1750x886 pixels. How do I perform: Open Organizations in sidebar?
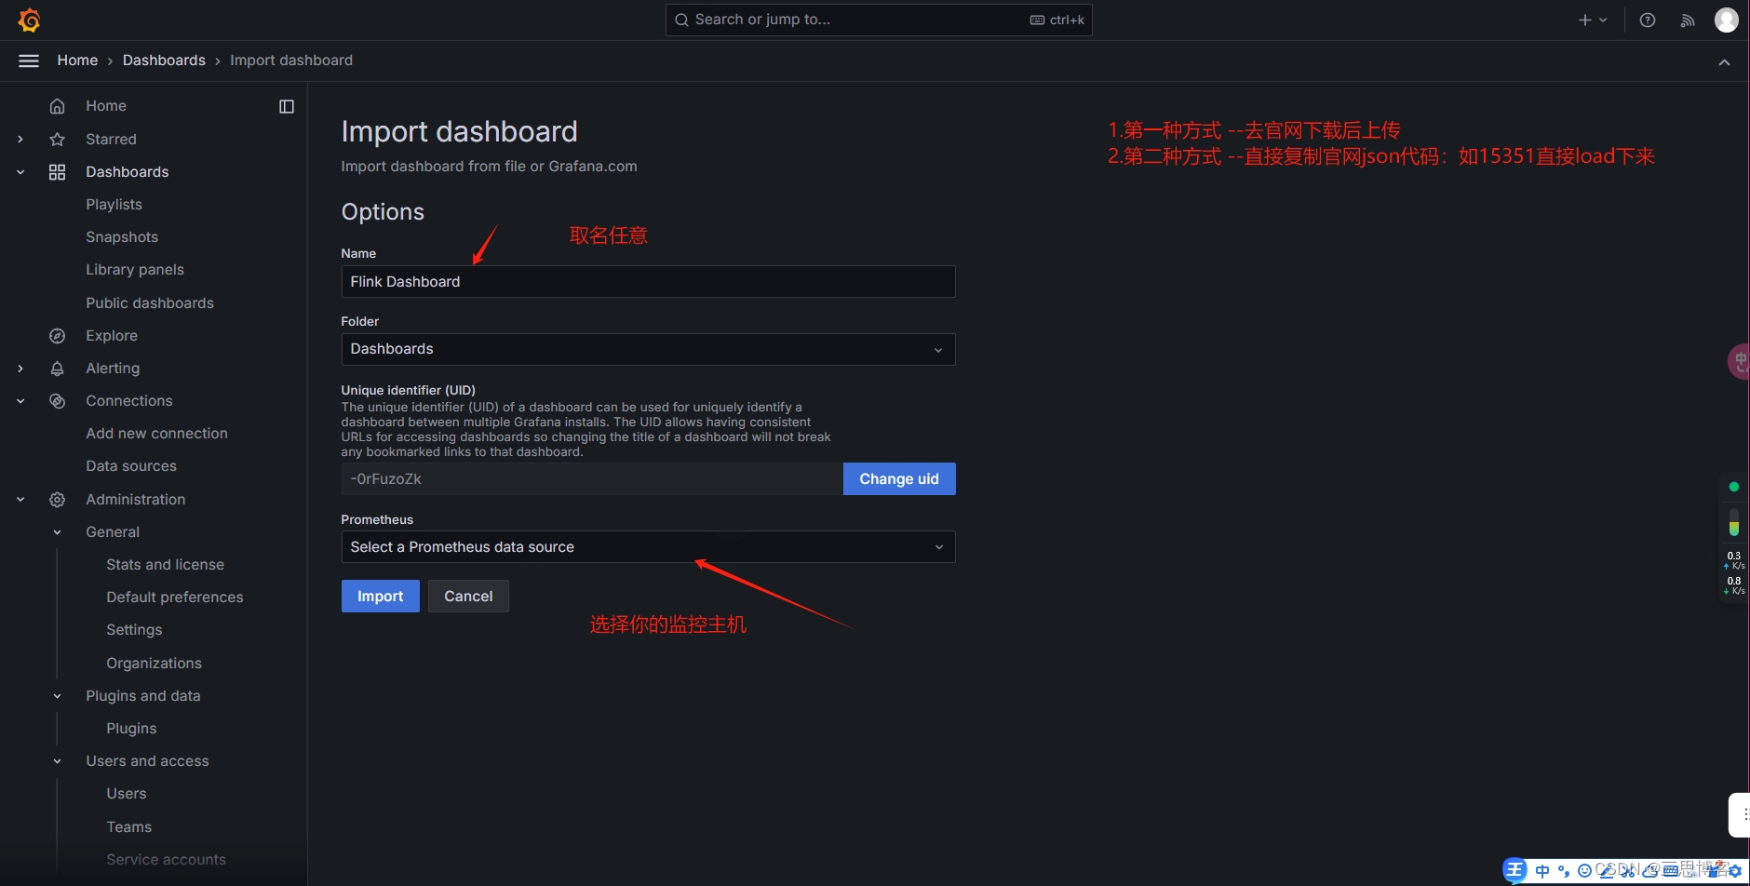pos(154,664)
